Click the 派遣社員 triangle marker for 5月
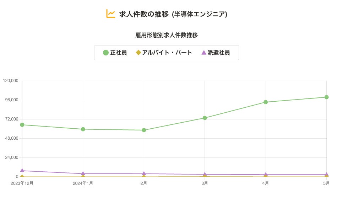Image resolution: width=337 pixels, height=198 pixels. coord(326,174)
